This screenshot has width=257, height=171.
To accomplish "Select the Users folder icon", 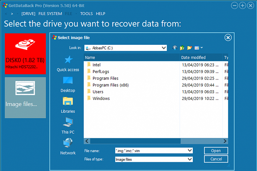I will point(89,91).
